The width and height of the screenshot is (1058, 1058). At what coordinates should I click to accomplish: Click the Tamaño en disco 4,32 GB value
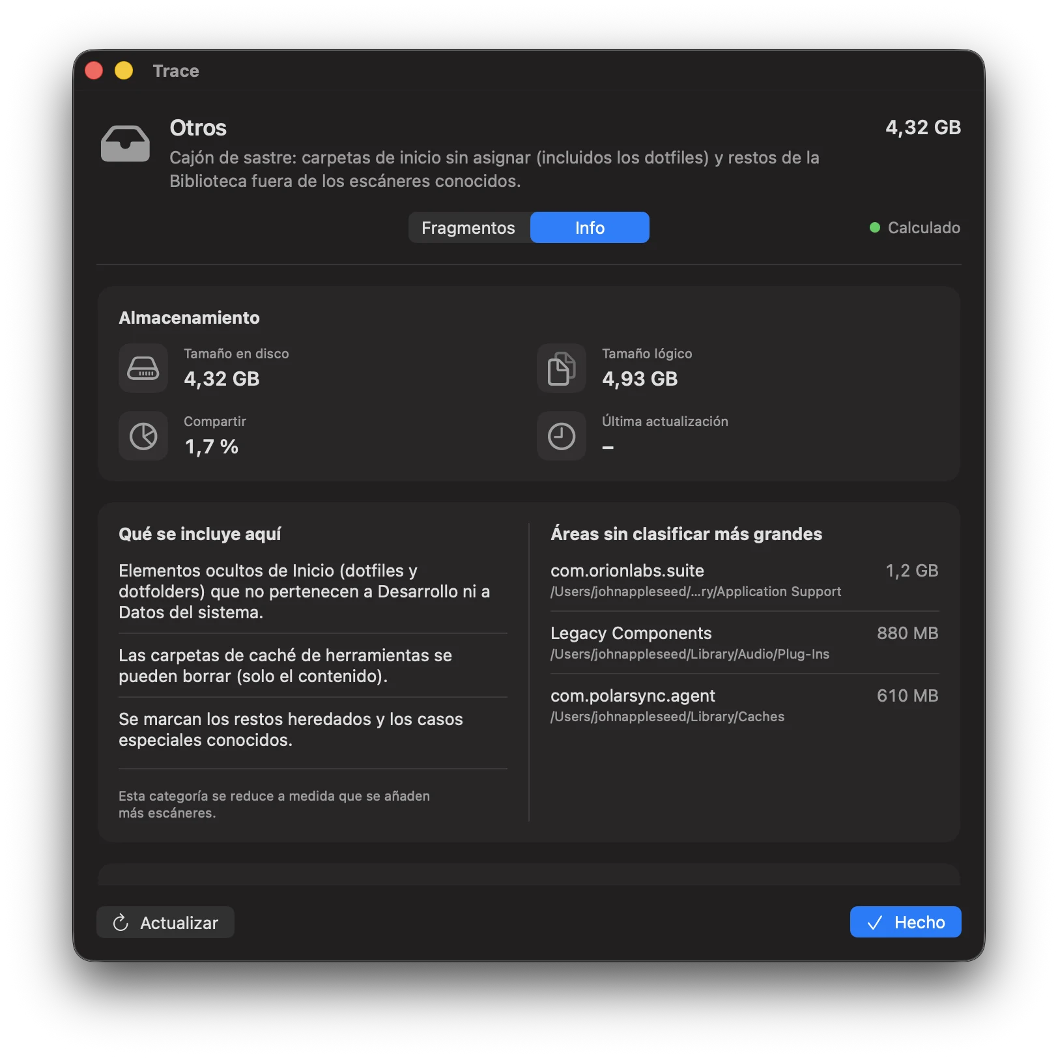pos(222,379)
